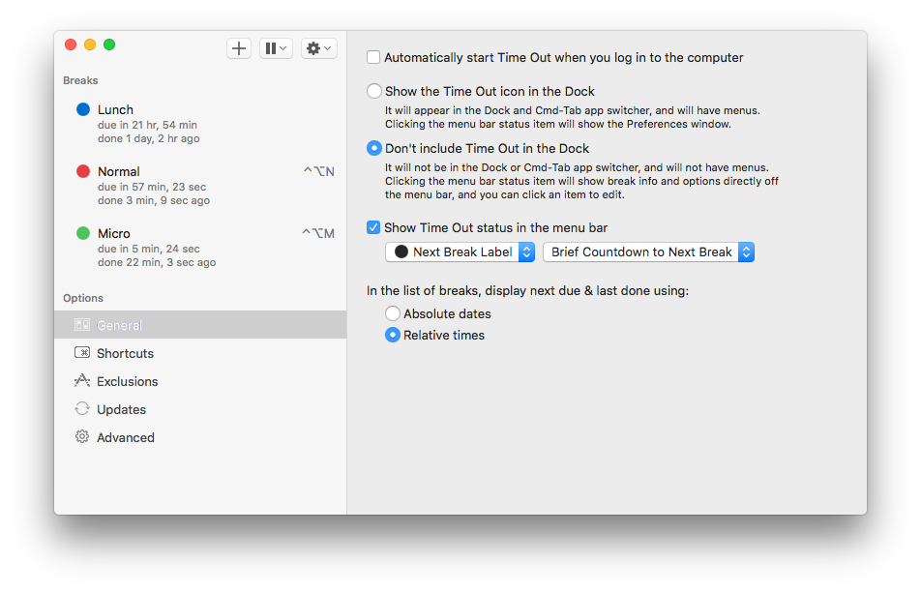The width and height of the screenshot is (921, 592).
Task: Switch to Shortcuts options label
Action: pos(125,354)
